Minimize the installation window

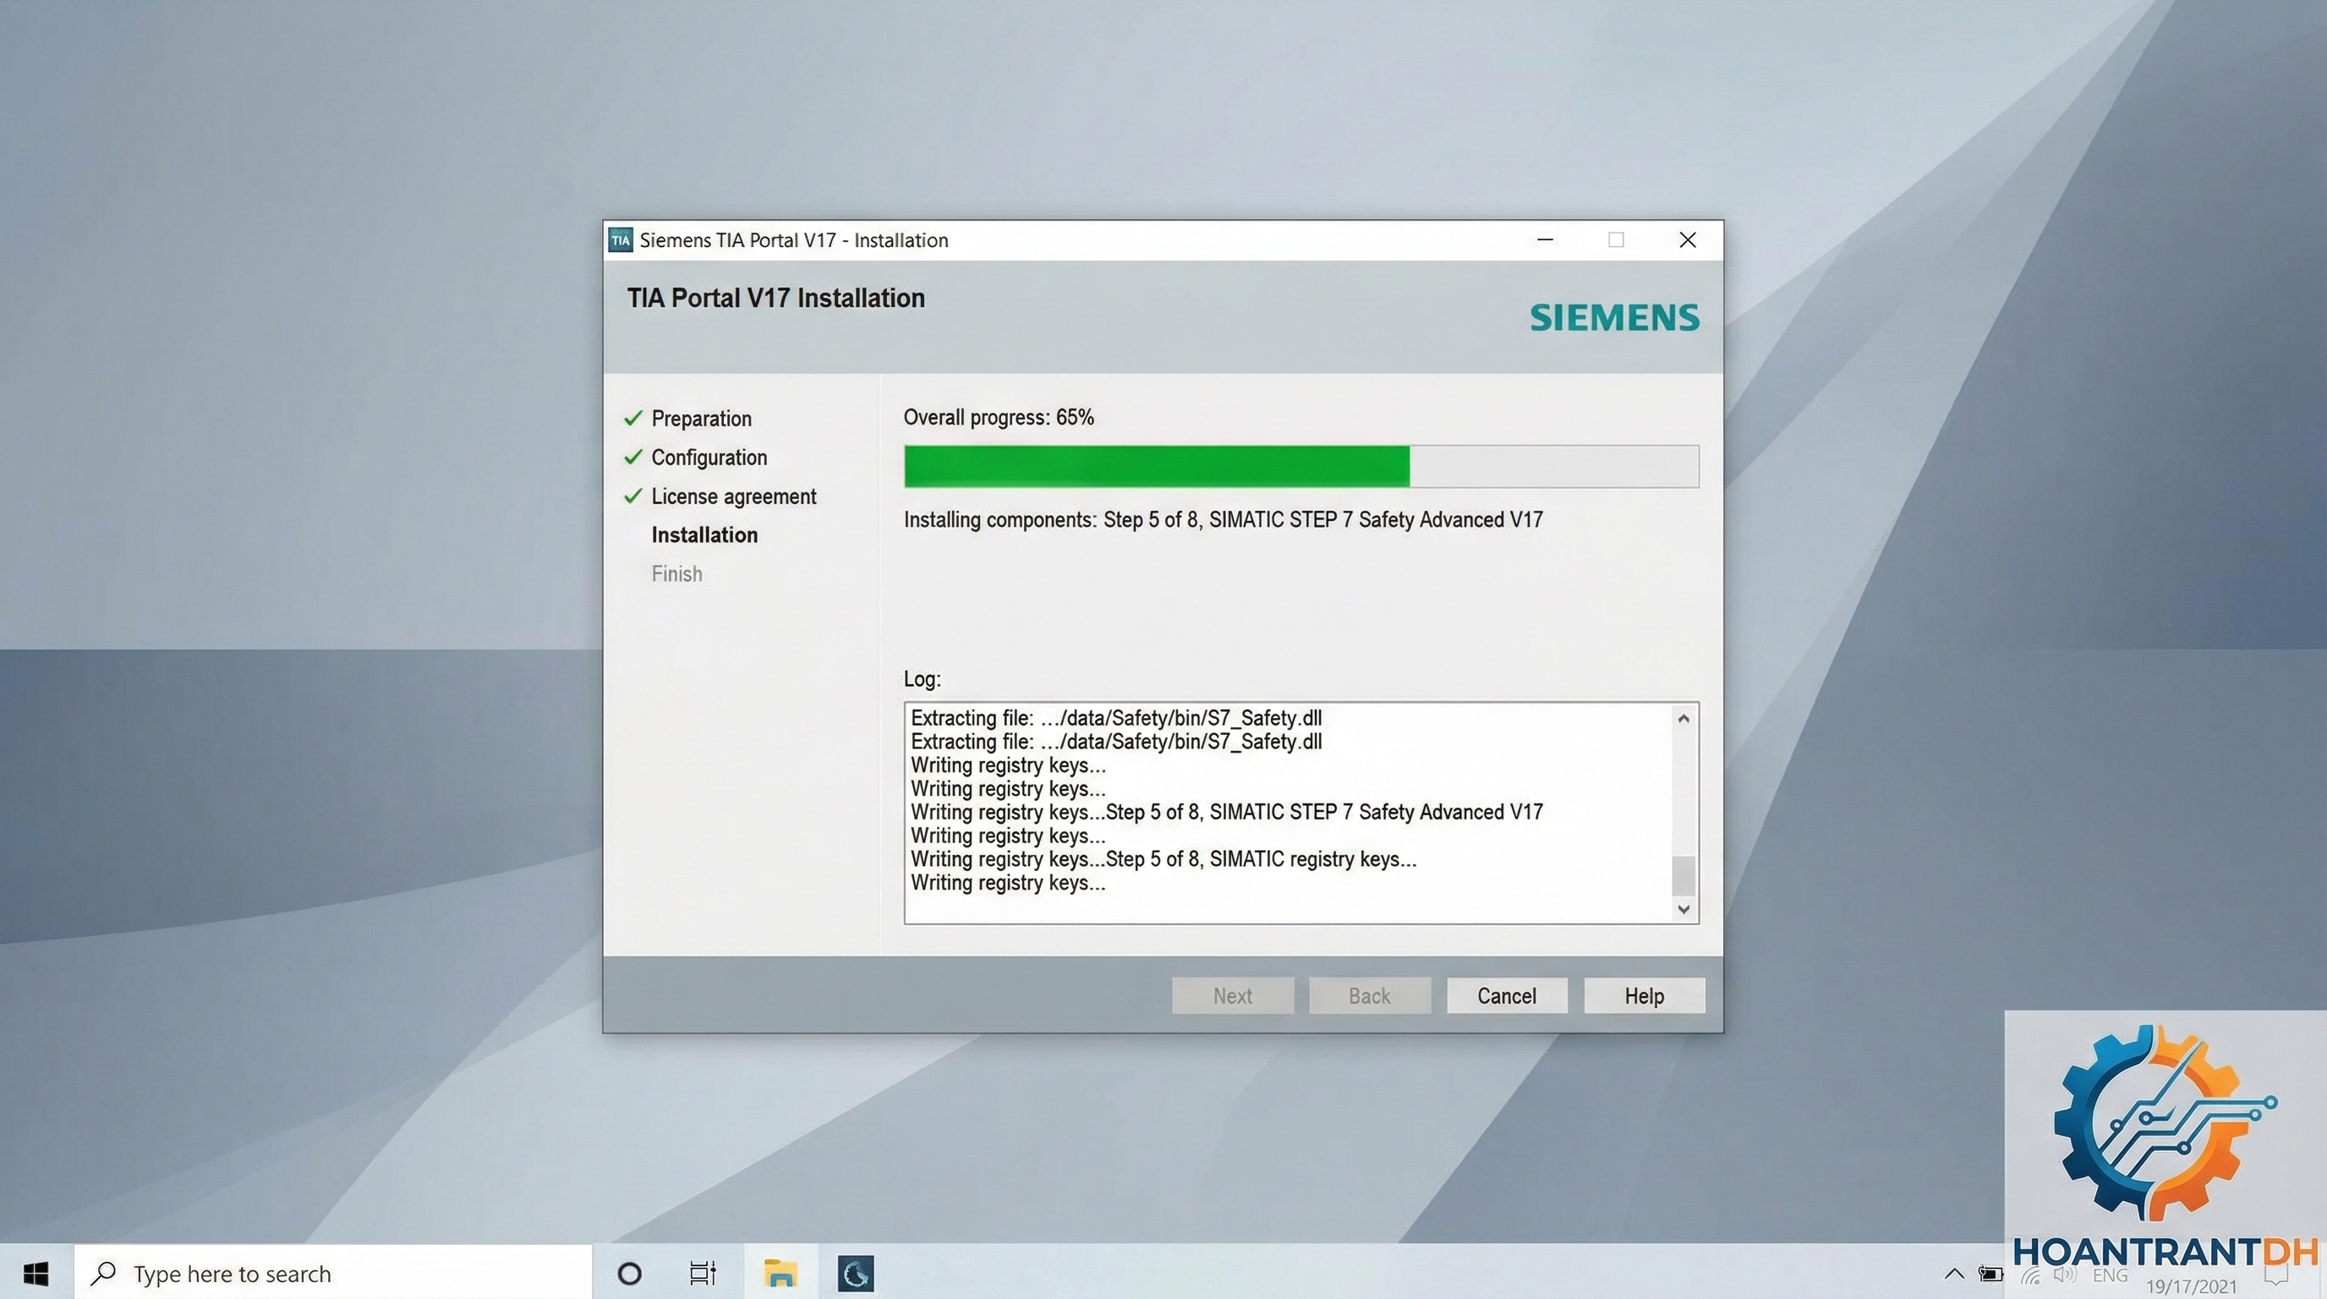pos(1546,240)
